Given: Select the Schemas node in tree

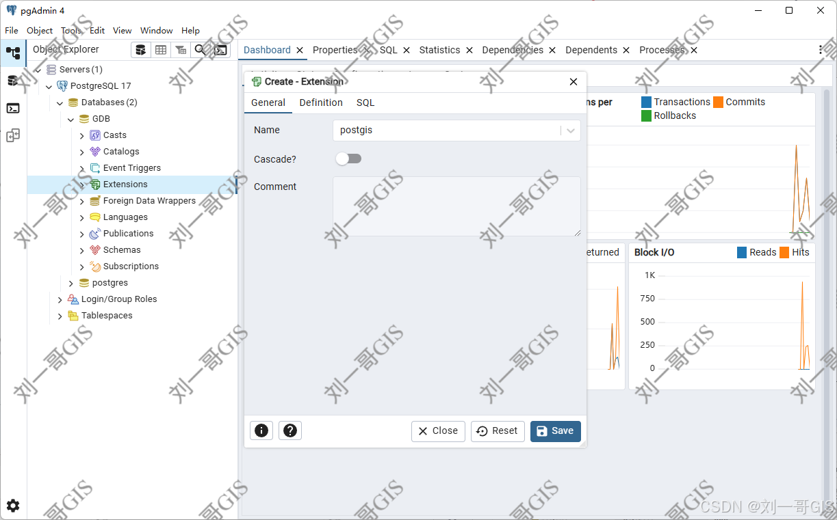Looking at the screenshot, I should click(122, 250).
